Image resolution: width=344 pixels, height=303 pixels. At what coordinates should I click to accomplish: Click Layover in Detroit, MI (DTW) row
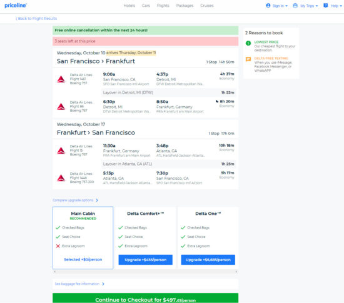tap(169, 92)
